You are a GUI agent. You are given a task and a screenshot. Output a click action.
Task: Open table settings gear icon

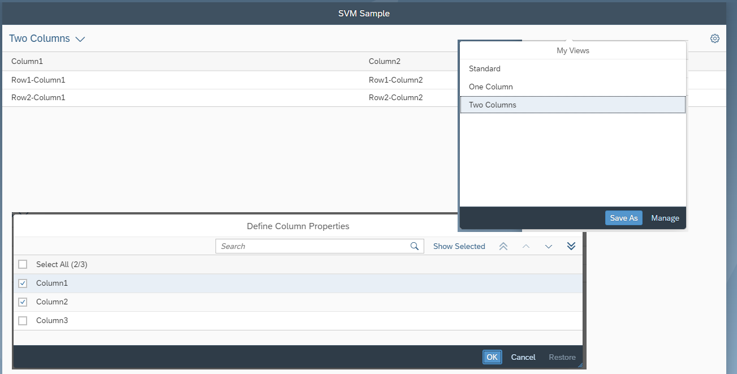pos(715,38)
